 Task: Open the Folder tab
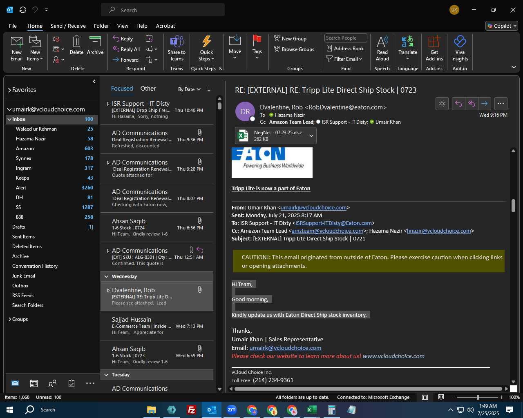[101, 26]
